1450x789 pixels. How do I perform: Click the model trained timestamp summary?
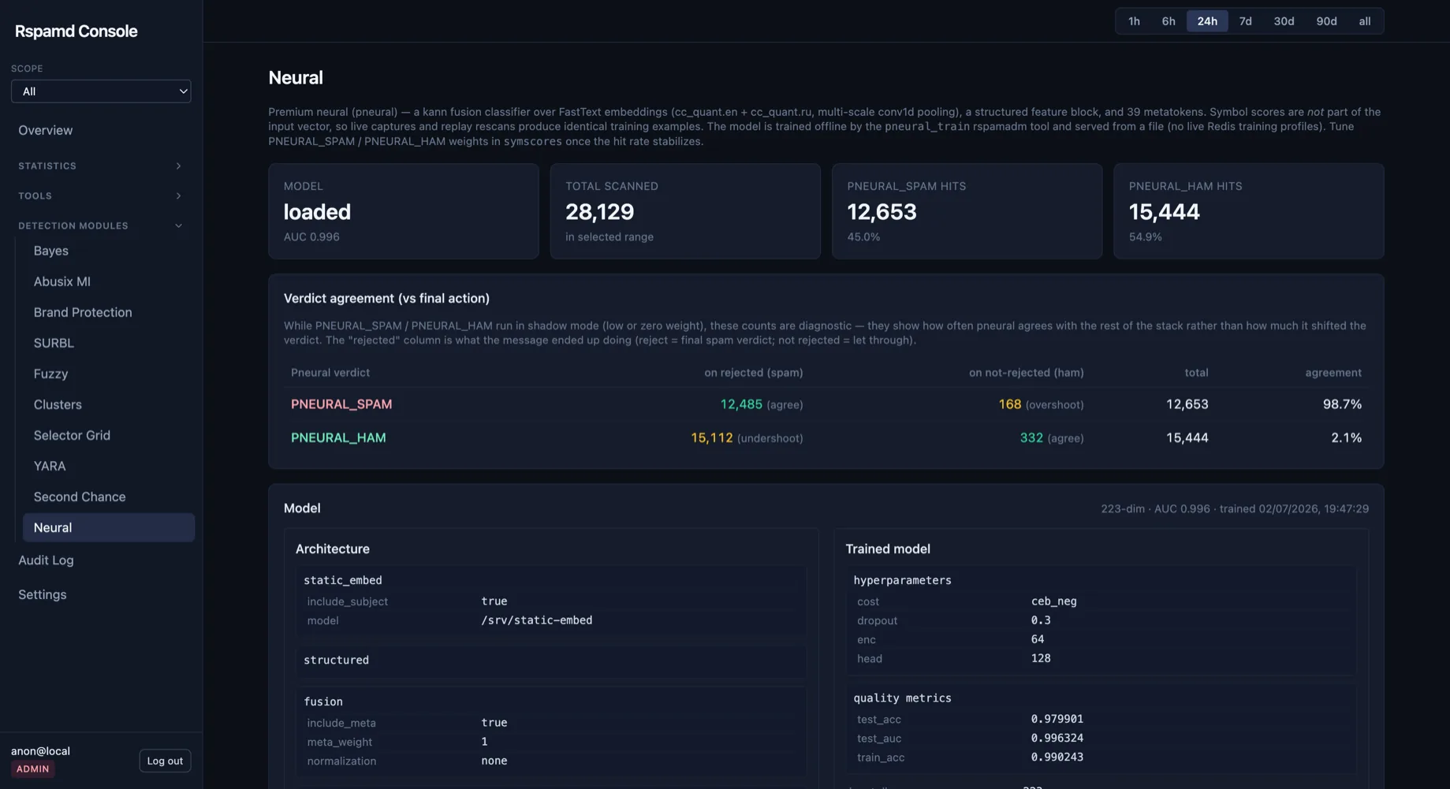pos(1235,509)
